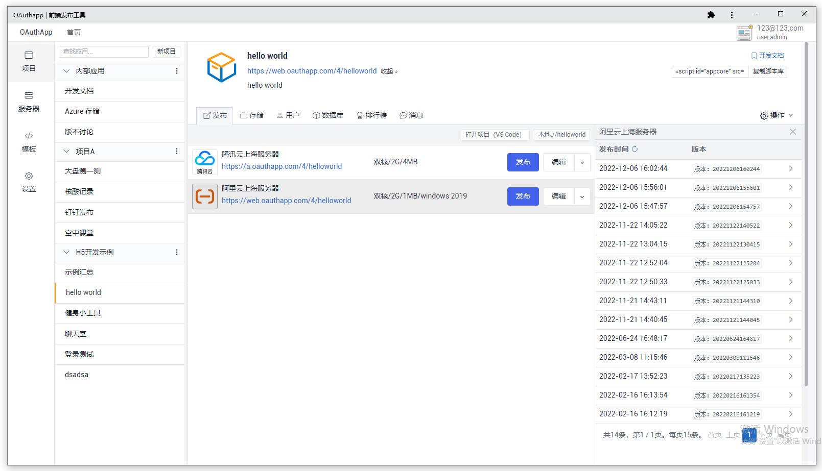Collapse the 内部应用 group
822x471 pixels.
66,71
